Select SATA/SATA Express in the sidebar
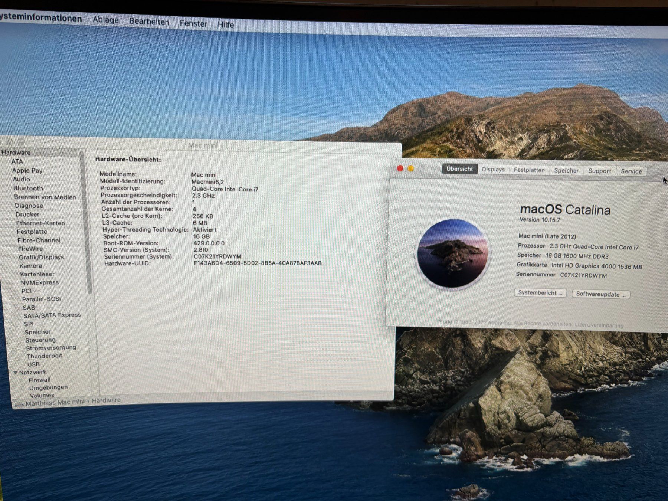The height and width of the screenshot is (501, 668). point(52,315)
